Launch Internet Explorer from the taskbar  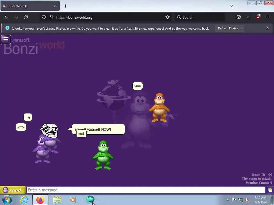[24, 200]
